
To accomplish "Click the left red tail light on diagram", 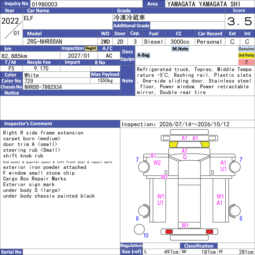I will [x=169, y=231].
